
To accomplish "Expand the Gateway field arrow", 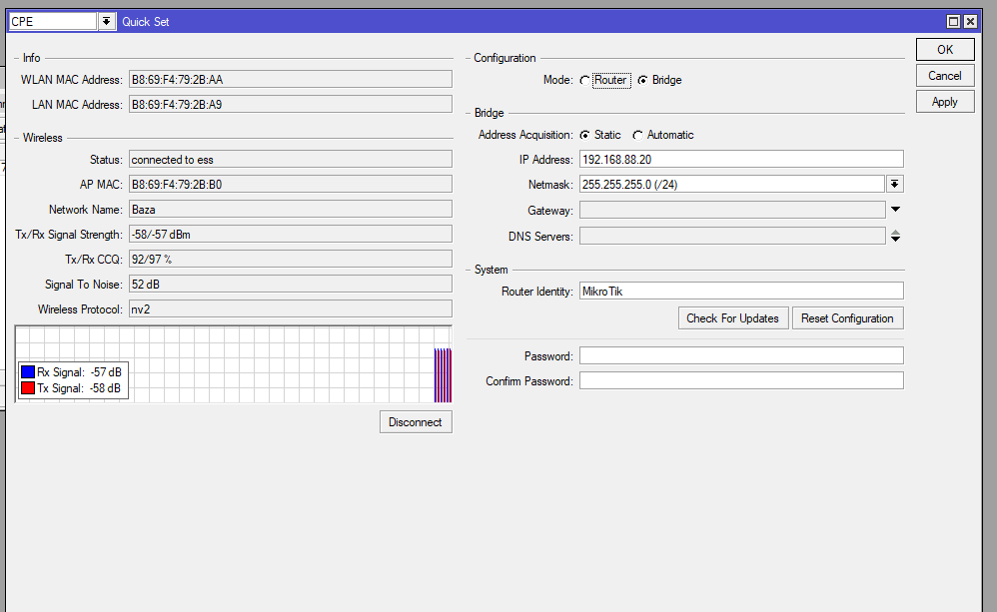I will point(895,210).
